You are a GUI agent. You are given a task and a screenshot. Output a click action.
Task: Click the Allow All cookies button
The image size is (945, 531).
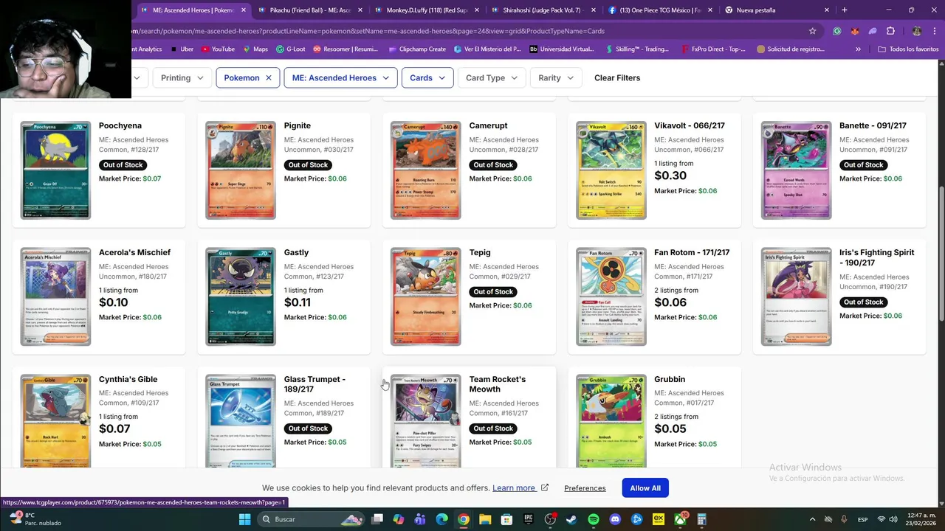(x=645, y=487)
